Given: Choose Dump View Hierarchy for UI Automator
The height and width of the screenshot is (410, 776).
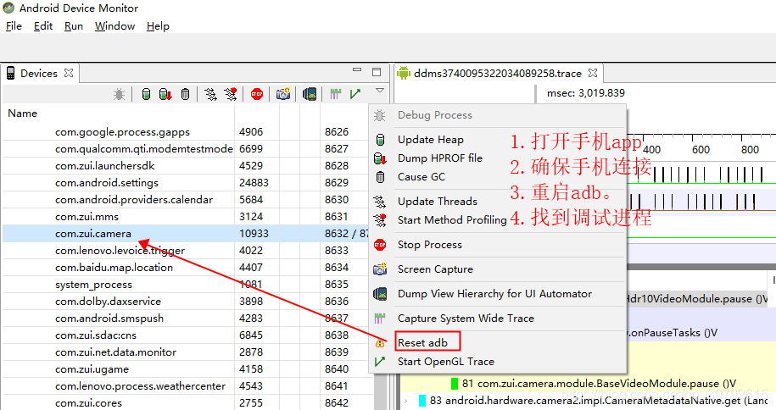Looking at the screenshot, I should [x=494, y=294].
